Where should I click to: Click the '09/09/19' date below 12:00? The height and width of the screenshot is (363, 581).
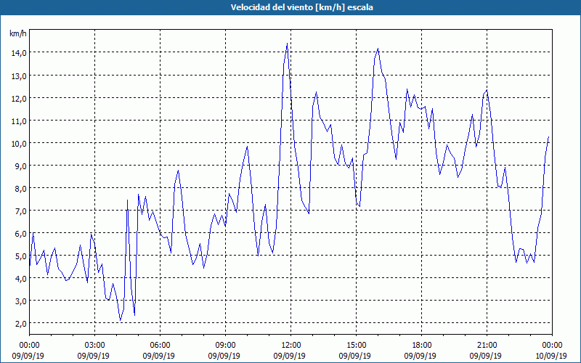[x=289, y=356]
